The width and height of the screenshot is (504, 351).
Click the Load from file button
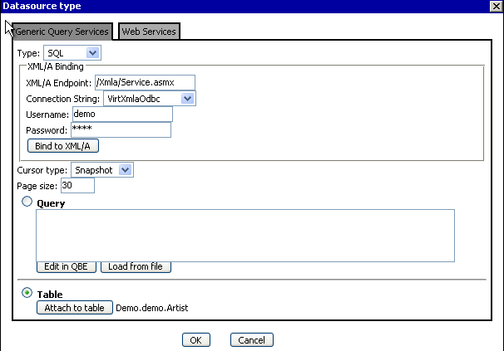[x=135, y=267]
